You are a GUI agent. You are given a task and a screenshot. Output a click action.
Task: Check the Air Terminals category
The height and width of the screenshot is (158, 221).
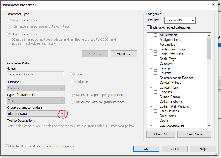(x=155, y=35)
